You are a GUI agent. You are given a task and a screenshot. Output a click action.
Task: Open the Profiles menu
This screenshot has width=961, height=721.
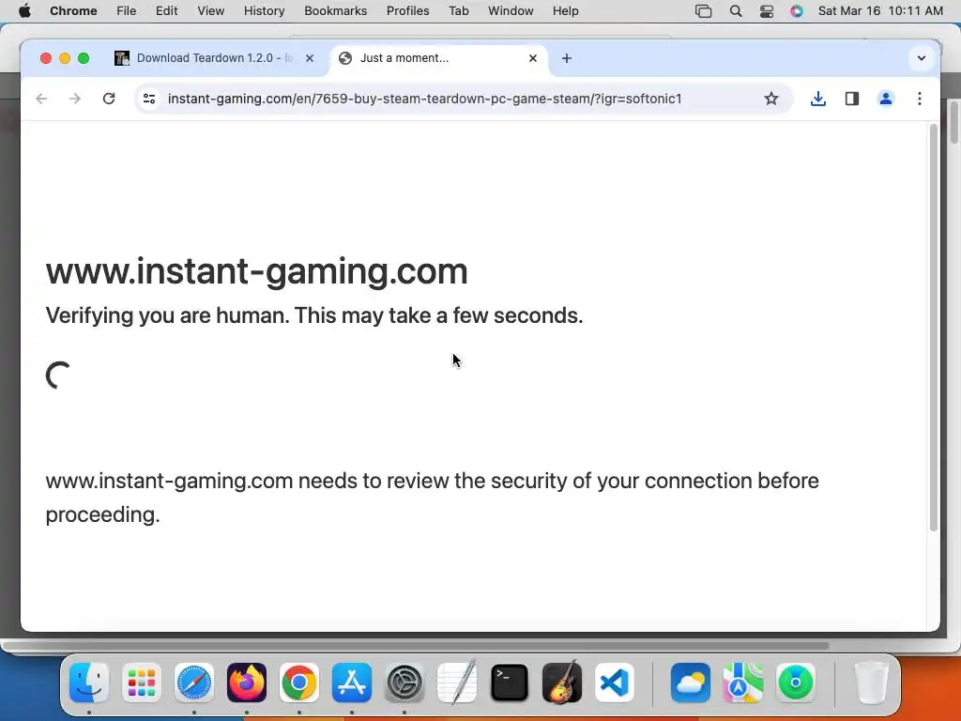tap(407, 11)
